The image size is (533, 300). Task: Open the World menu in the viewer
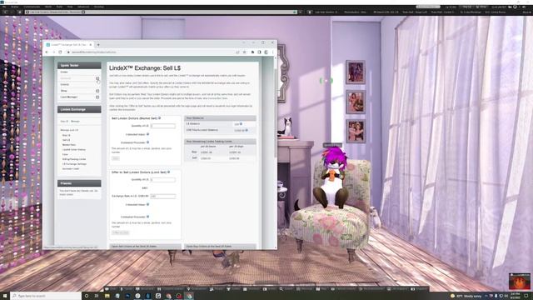(48, 7)
